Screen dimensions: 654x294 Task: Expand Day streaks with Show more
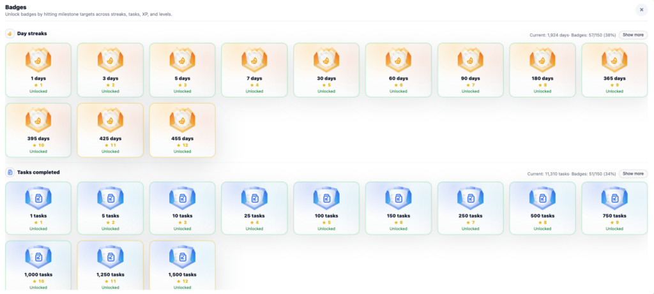click(x=633, y=34)
